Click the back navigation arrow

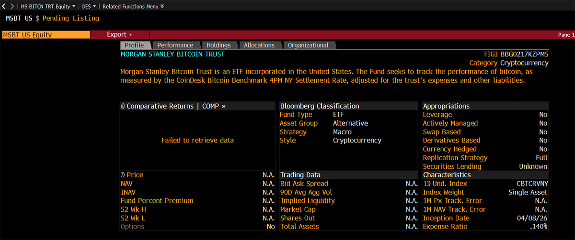(x=5, y=6)
